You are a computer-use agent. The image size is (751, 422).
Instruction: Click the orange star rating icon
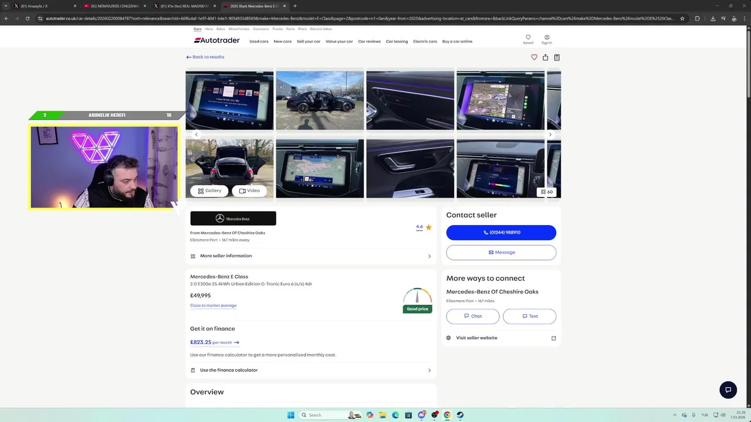[428, 227]
